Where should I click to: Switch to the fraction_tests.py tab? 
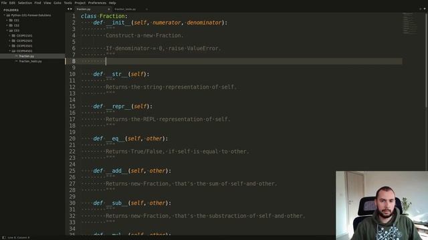130,9
